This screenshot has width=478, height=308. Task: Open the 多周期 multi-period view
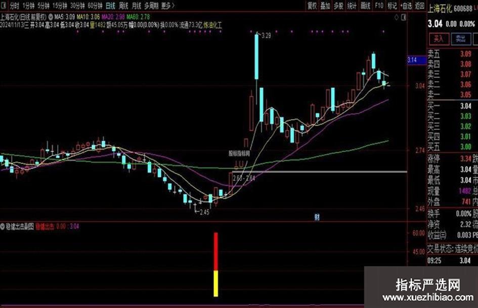(x=151, y=6)
